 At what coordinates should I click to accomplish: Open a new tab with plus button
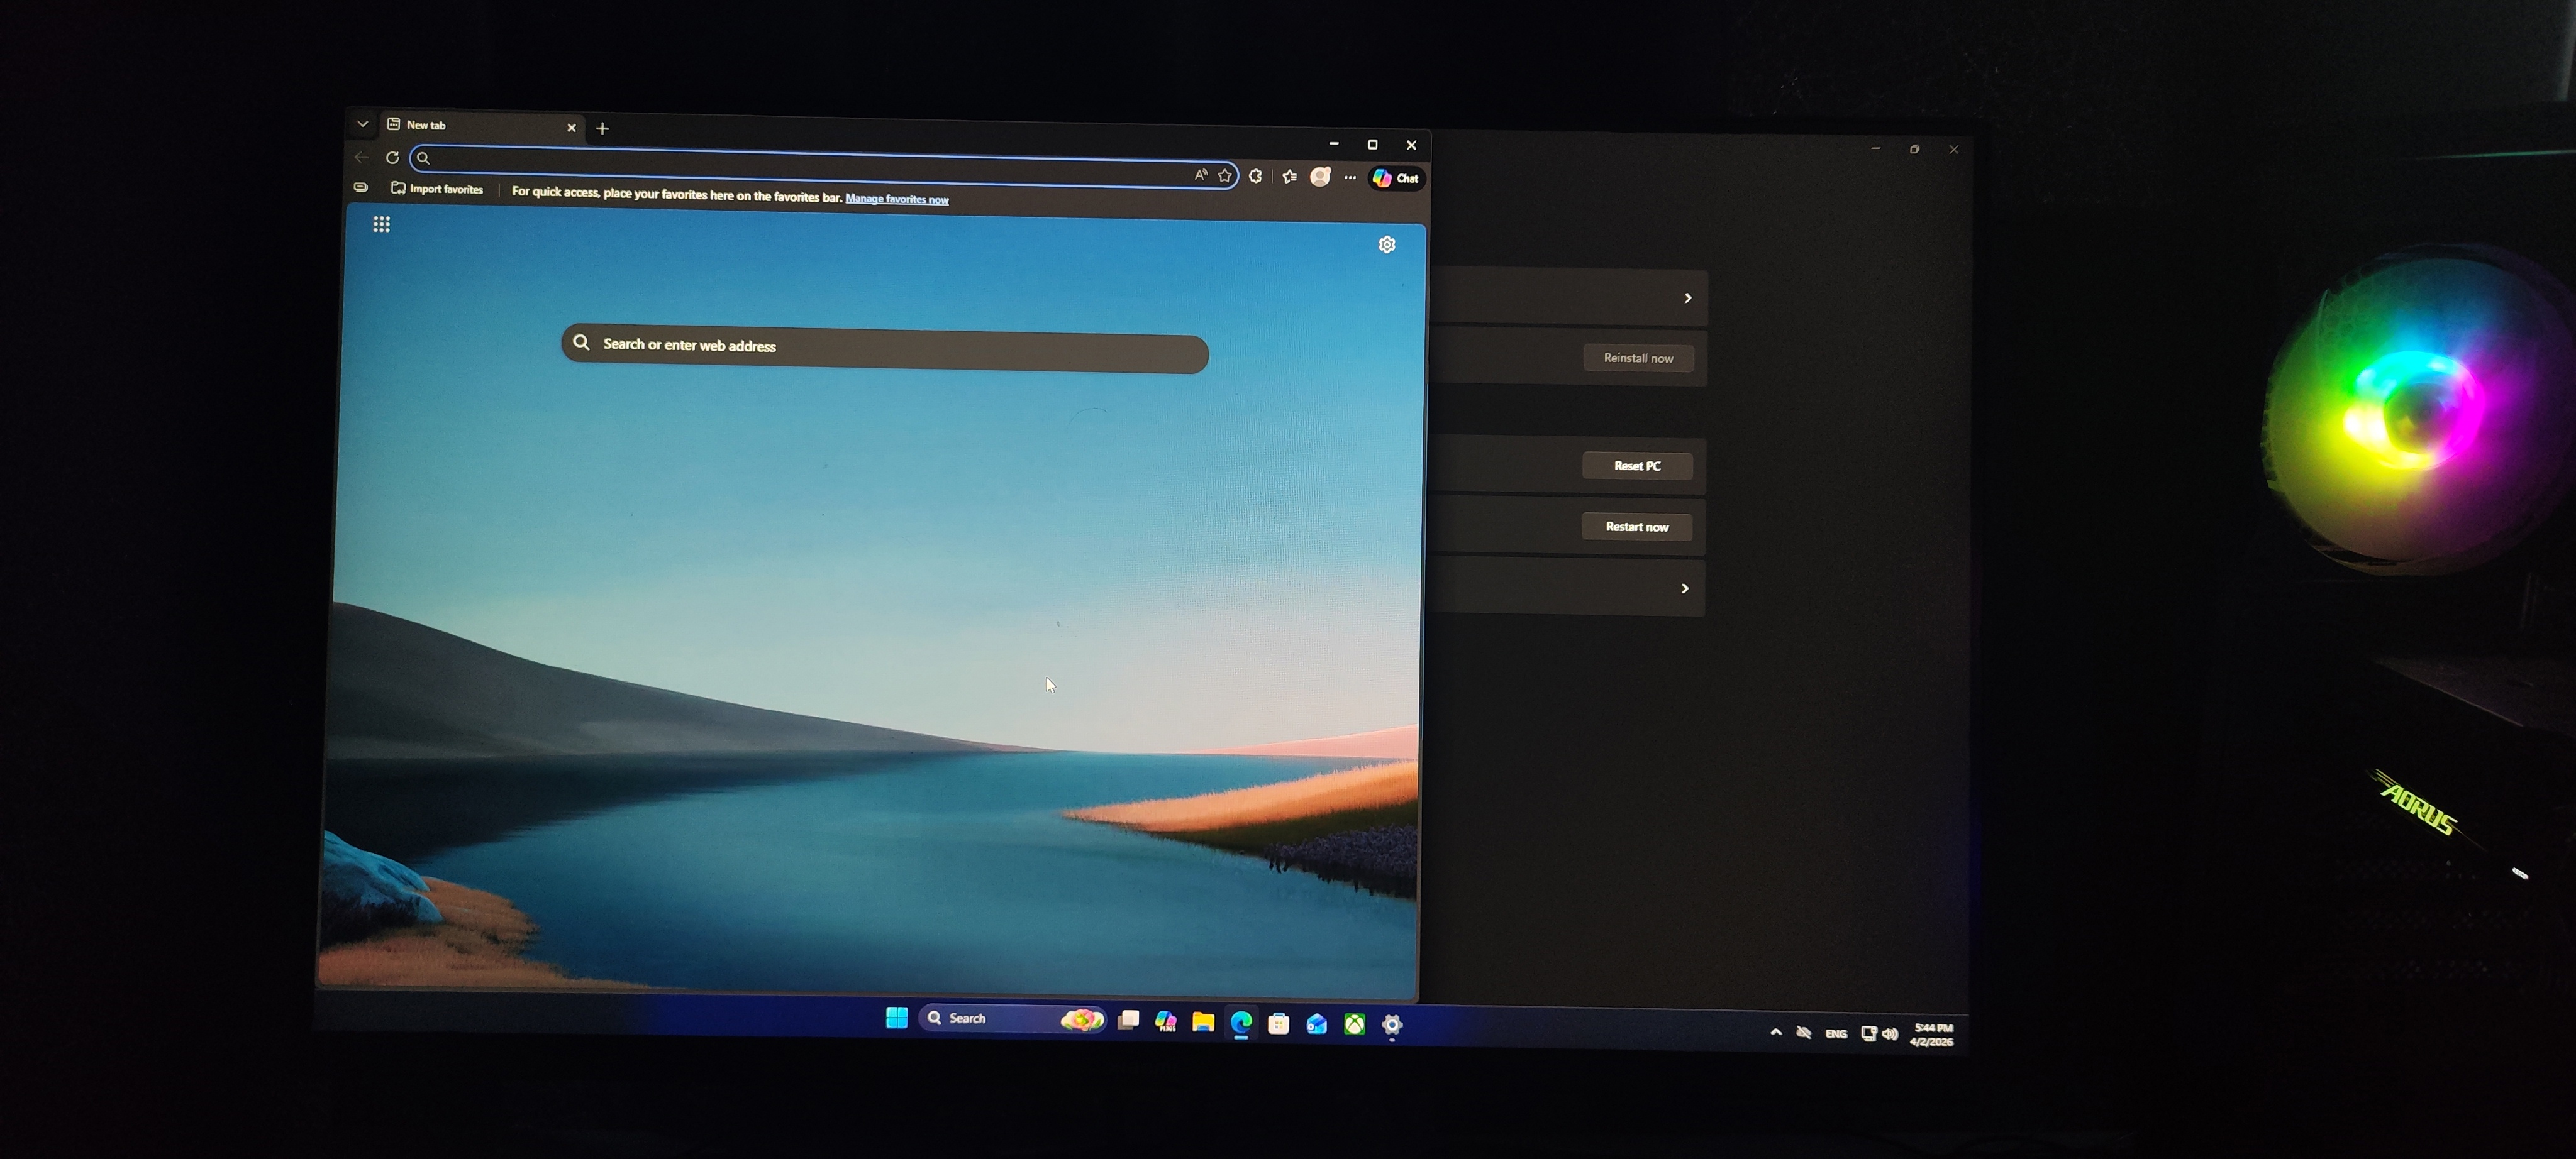(x=602, y=129)
